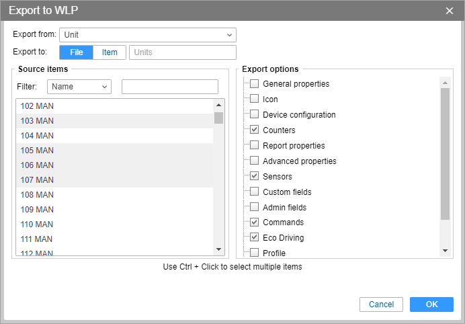Click source list scroll up arrow
This screenshot has width=465, height=324.
click(x=218, y=105)
